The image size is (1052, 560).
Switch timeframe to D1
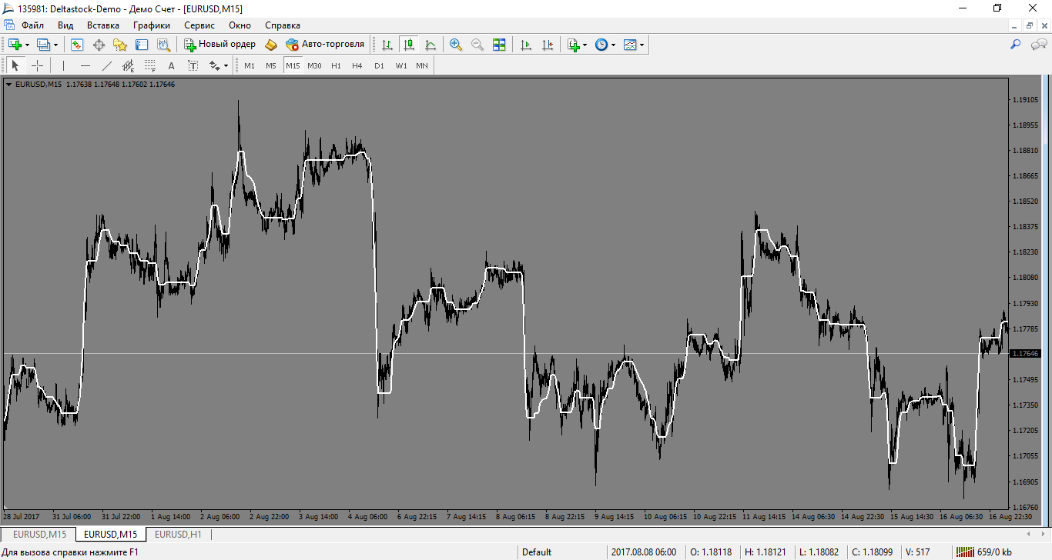(x=379, y=65)
